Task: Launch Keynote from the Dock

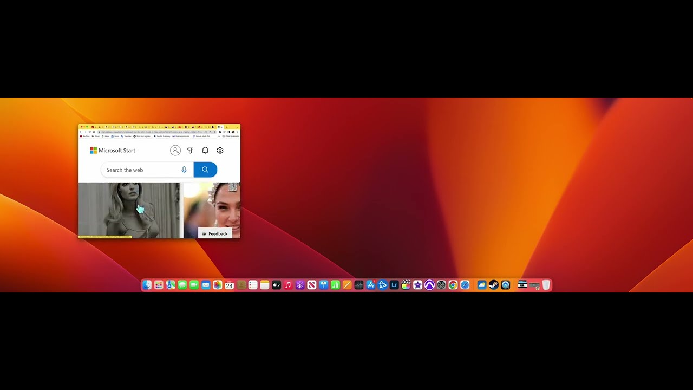Action: [324, 285]
